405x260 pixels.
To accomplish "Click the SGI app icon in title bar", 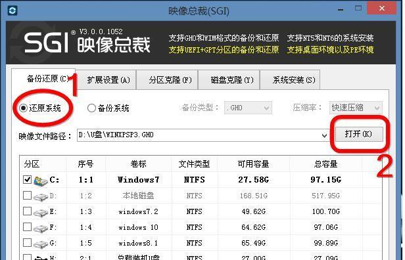I will coord(12,11).
